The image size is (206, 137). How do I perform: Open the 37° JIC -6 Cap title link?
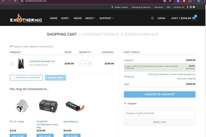pyautogui.click(x=17, y=121)
